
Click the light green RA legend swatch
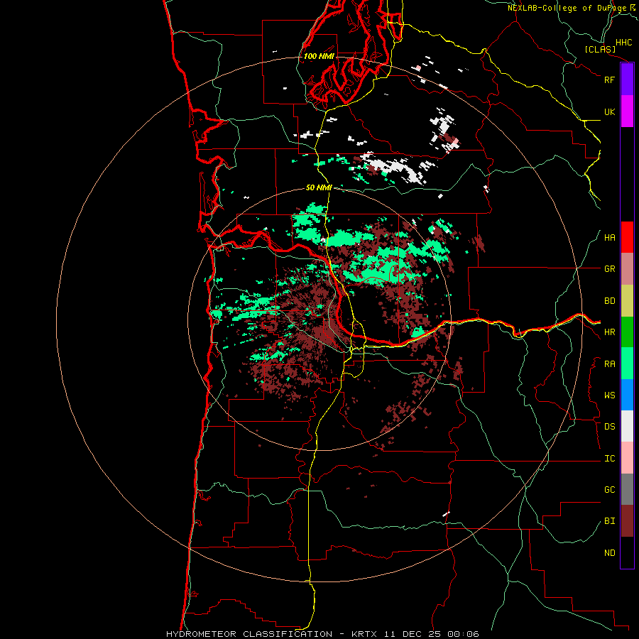pyautogui.click(x=627, y=364)
